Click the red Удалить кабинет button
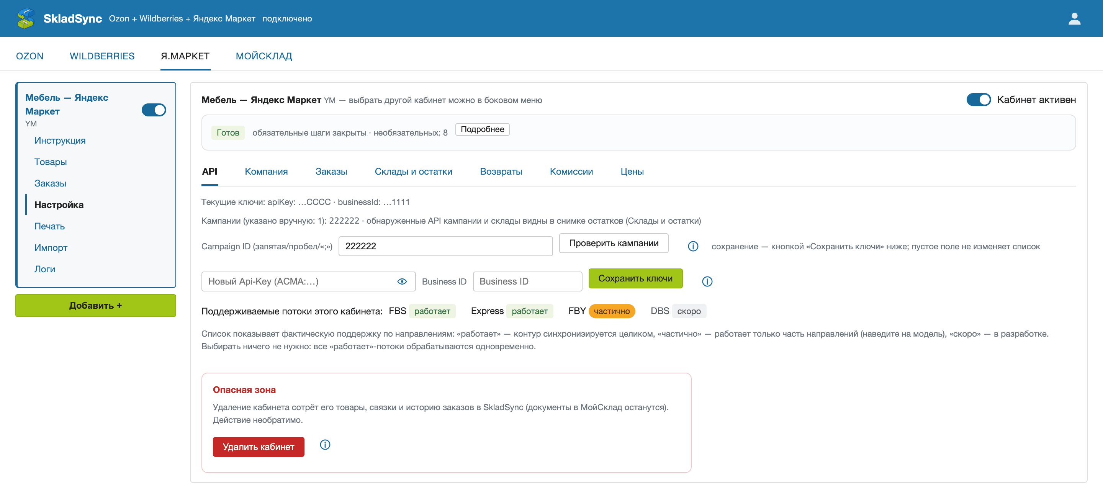Screen dimensions: 1103x504 [258, 447]
